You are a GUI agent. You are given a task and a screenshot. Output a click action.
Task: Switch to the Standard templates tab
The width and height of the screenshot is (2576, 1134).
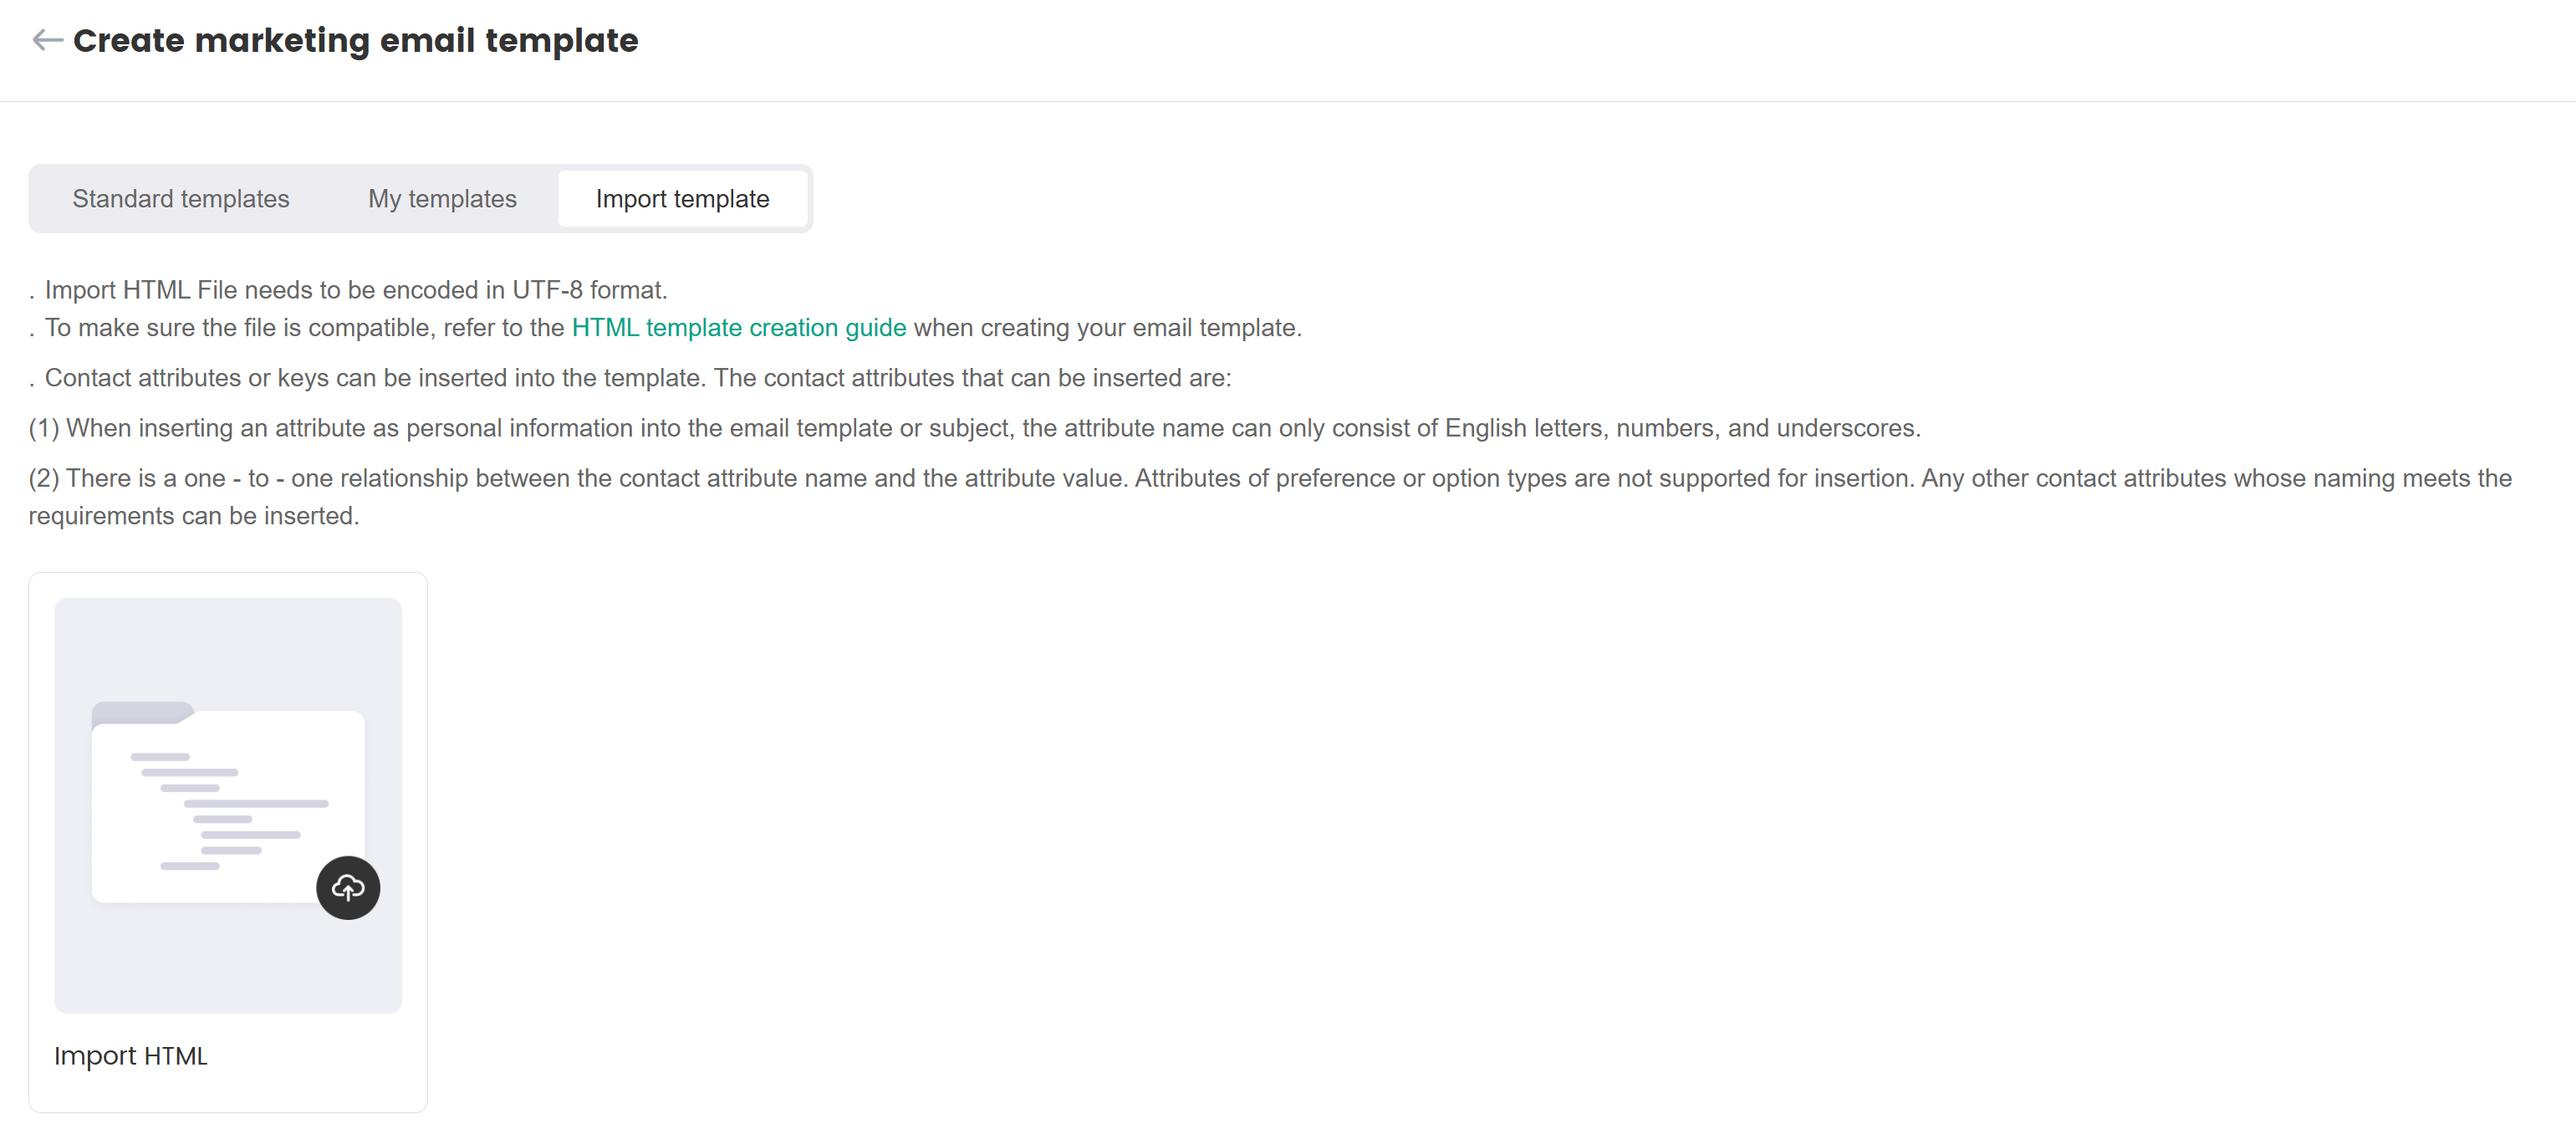coord(181,199)
